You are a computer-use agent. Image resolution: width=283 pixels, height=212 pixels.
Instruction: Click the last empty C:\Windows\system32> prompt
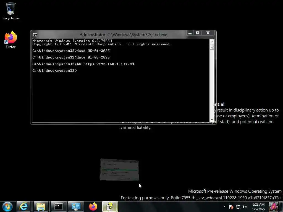[x=54, y=71]
